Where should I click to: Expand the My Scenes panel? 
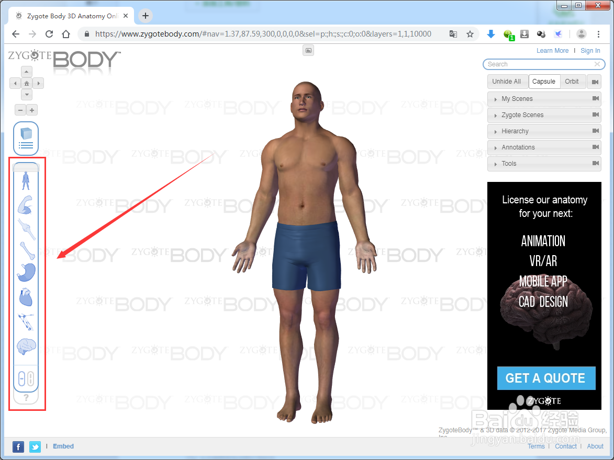pyautogui.click(x=544, y=99)
